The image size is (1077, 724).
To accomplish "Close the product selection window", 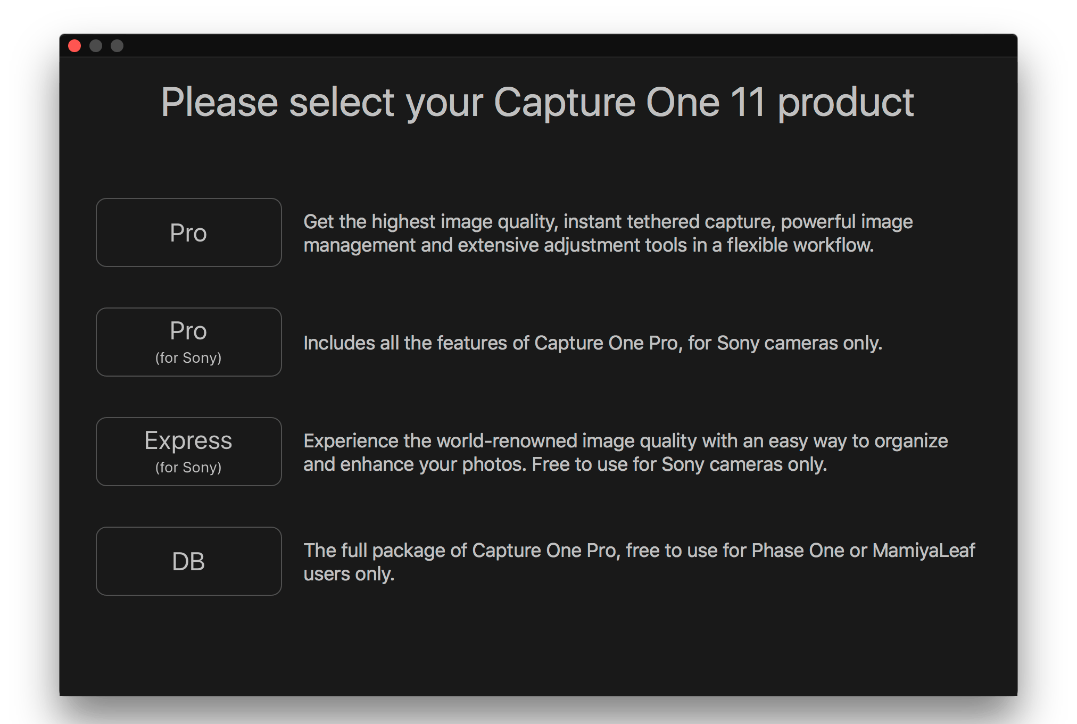I will pos(74,46).
